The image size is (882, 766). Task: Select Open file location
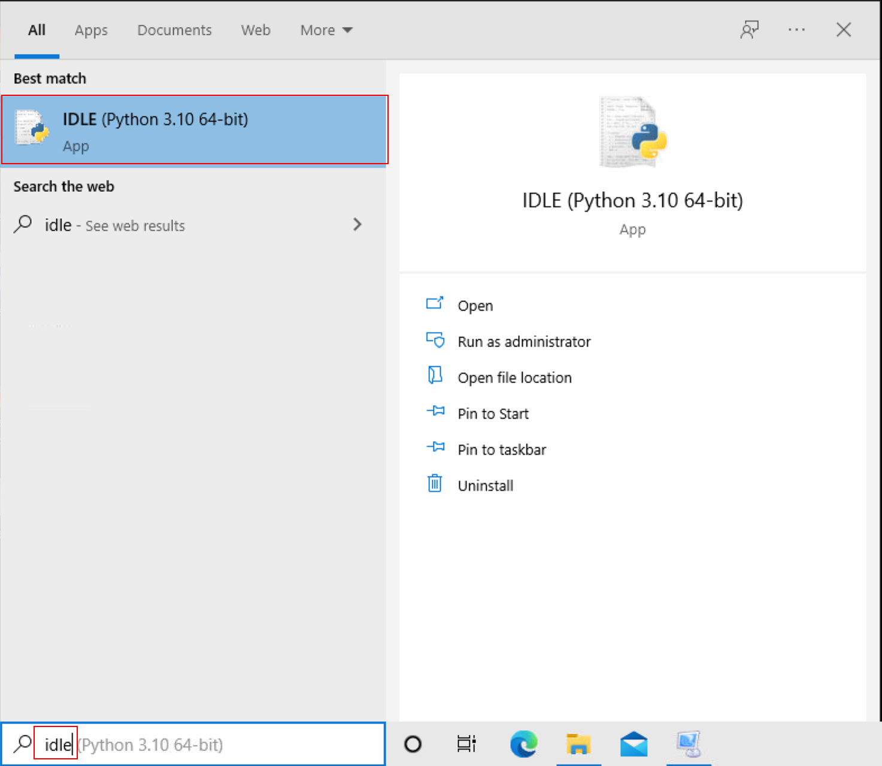click(x=515, y=378)
